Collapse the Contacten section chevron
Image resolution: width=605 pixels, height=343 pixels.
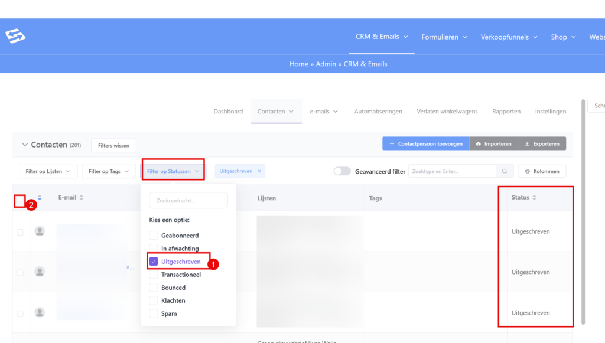[x=25, y=145]
